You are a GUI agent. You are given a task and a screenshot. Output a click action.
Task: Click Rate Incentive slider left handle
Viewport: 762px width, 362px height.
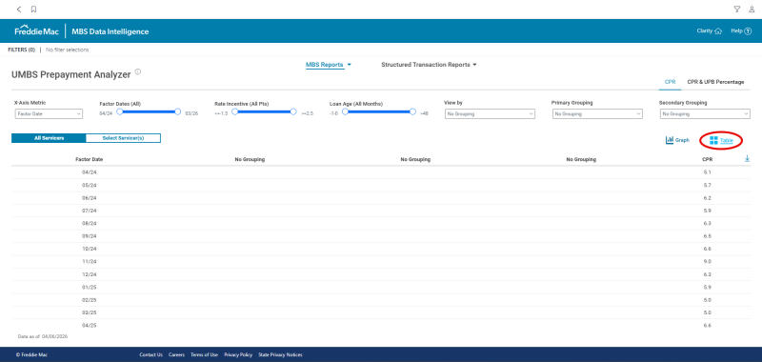click(x=234, y=111)
